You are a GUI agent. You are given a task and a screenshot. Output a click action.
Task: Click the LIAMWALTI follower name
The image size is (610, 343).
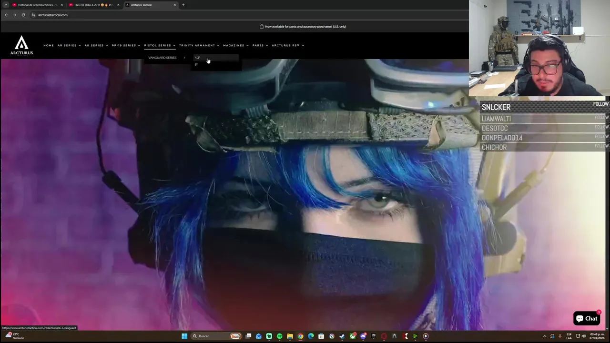[496, 119]
